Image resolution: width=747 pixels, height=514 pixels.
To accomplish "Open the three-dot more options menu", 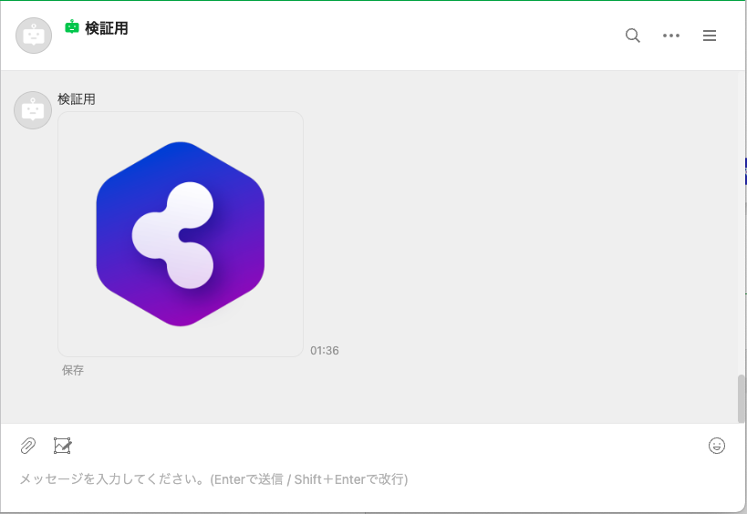I will 670,36.
